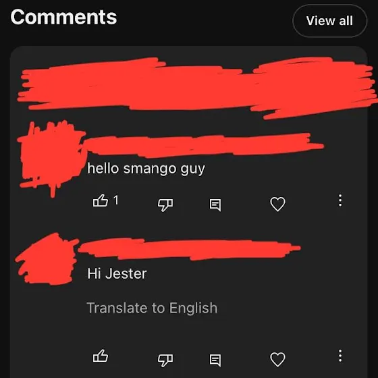
Task: Click Translate to English link
Action: [x=152, y=308]
